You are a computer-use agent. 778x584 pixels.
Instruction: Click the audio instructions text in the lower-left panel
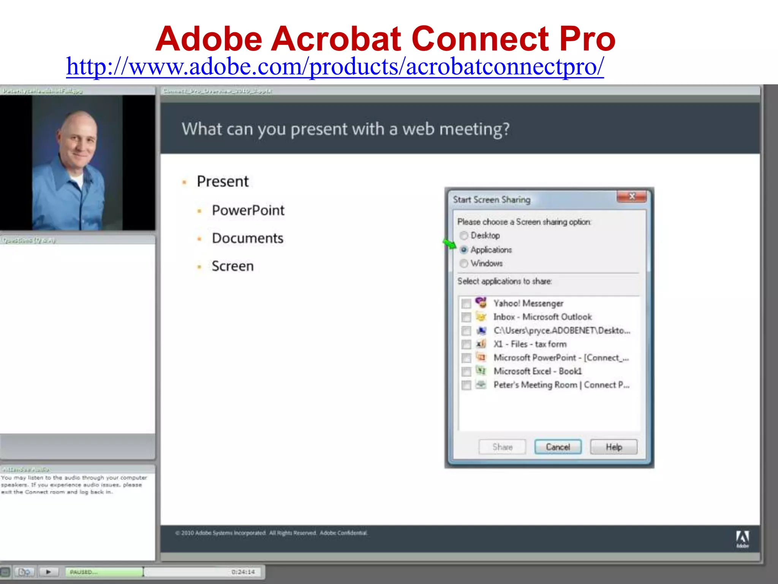point(74,485)
